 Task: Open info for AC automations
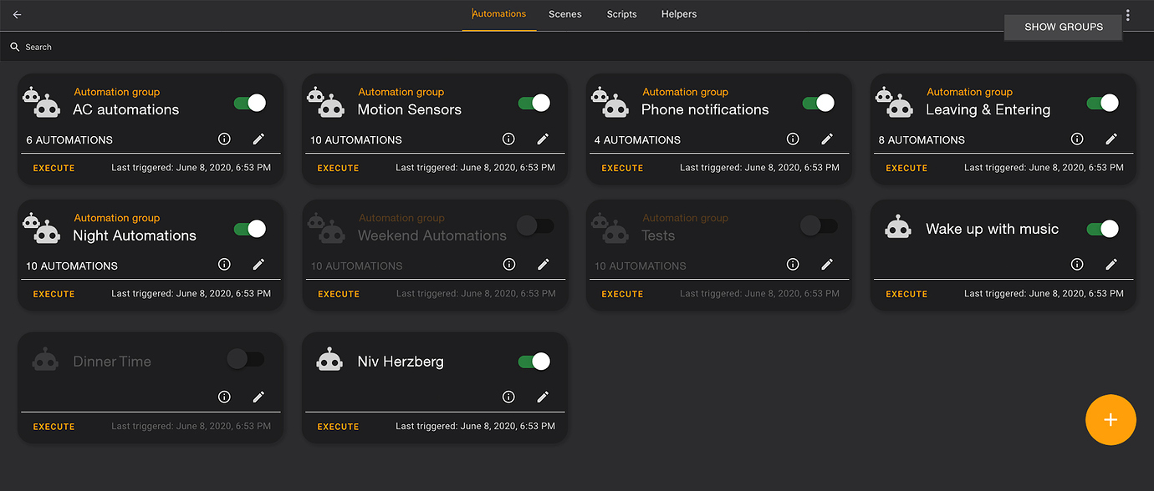[224, 139]
